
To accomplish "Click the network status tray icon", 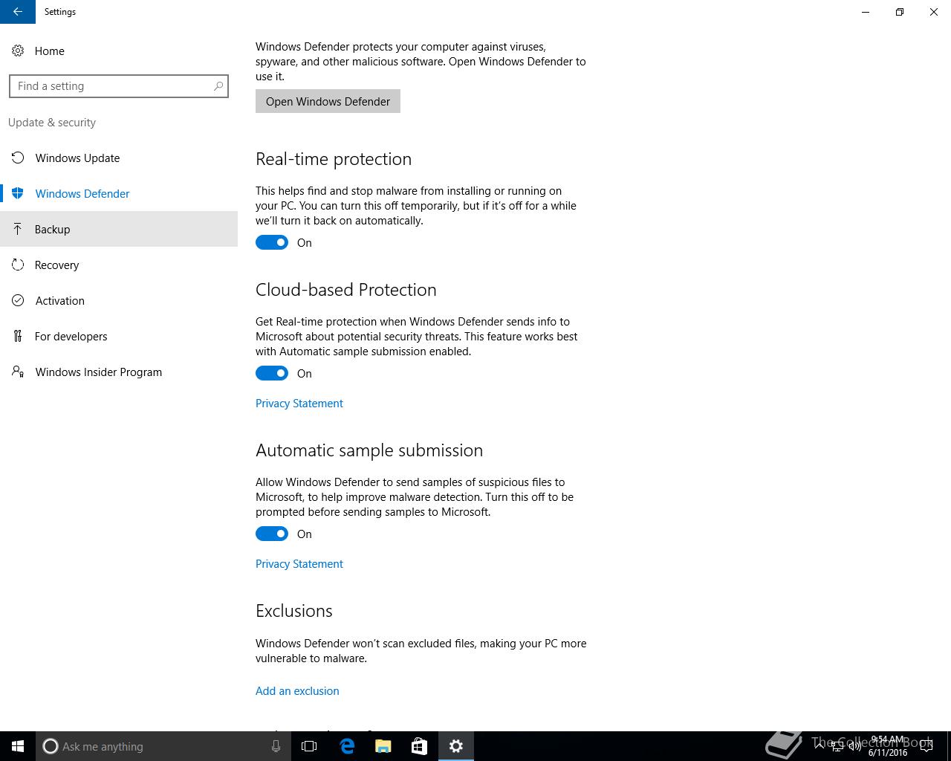I will tap(837, 746).
